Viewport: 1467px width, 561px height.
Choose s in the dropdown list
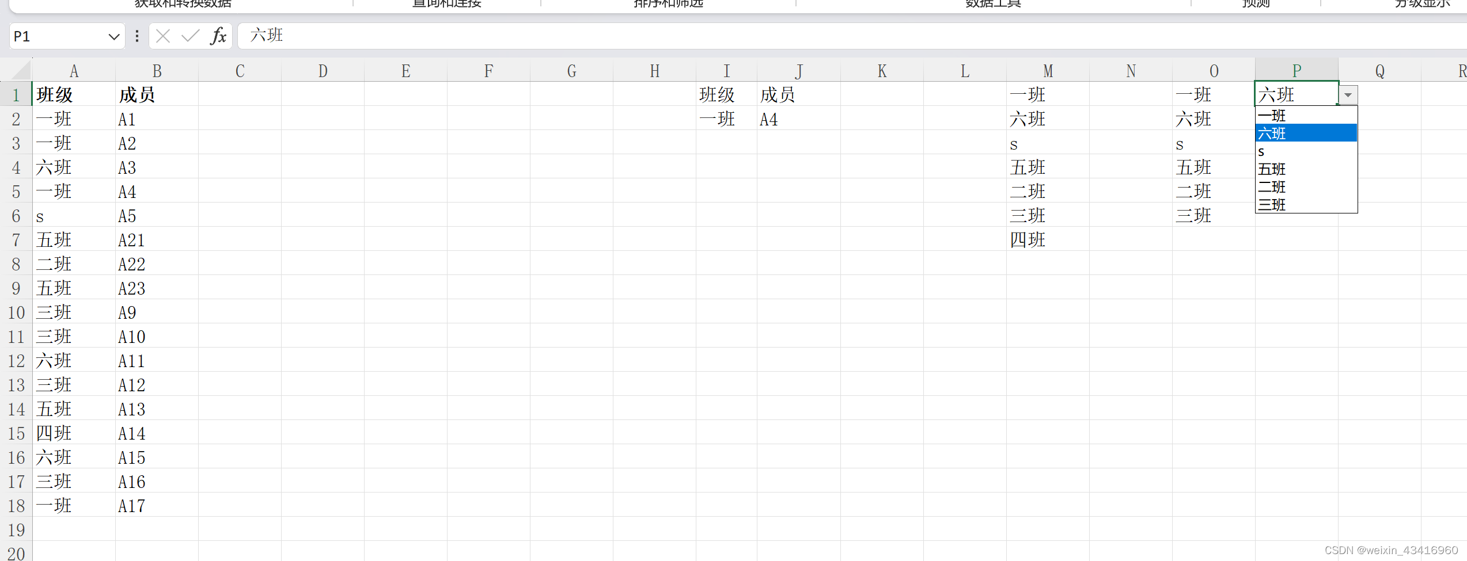1306,151
